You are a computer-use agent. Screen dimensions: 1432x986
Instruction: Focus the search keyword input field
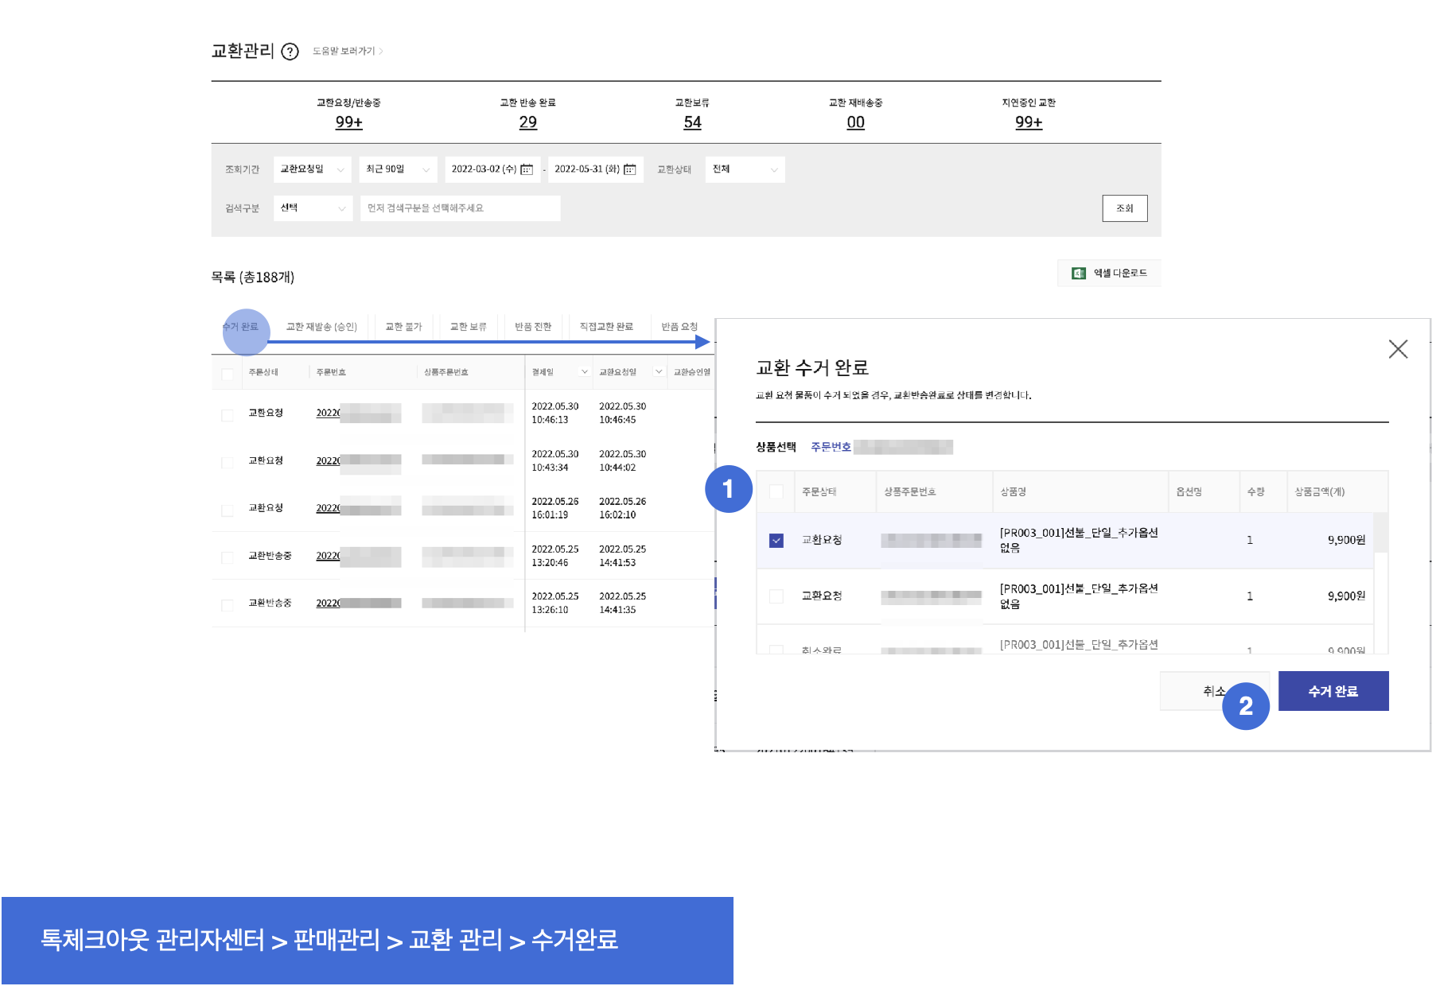[x=460, y=208]
